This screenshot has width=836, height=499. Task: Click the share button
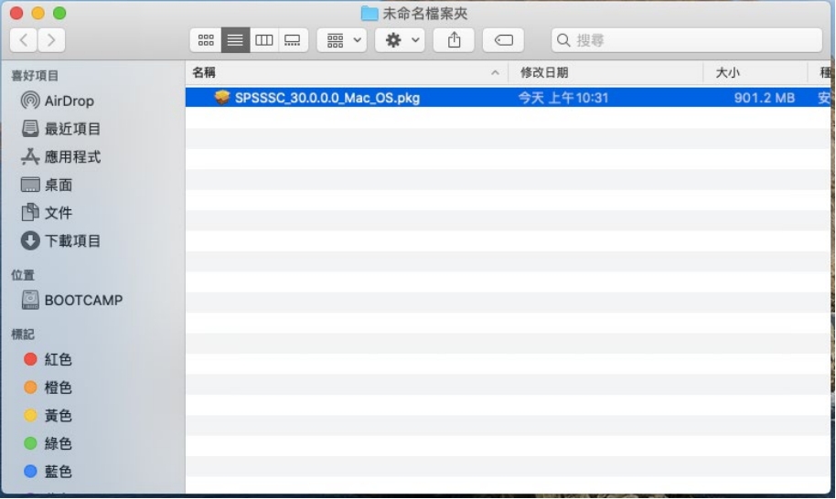pos(454,40)
